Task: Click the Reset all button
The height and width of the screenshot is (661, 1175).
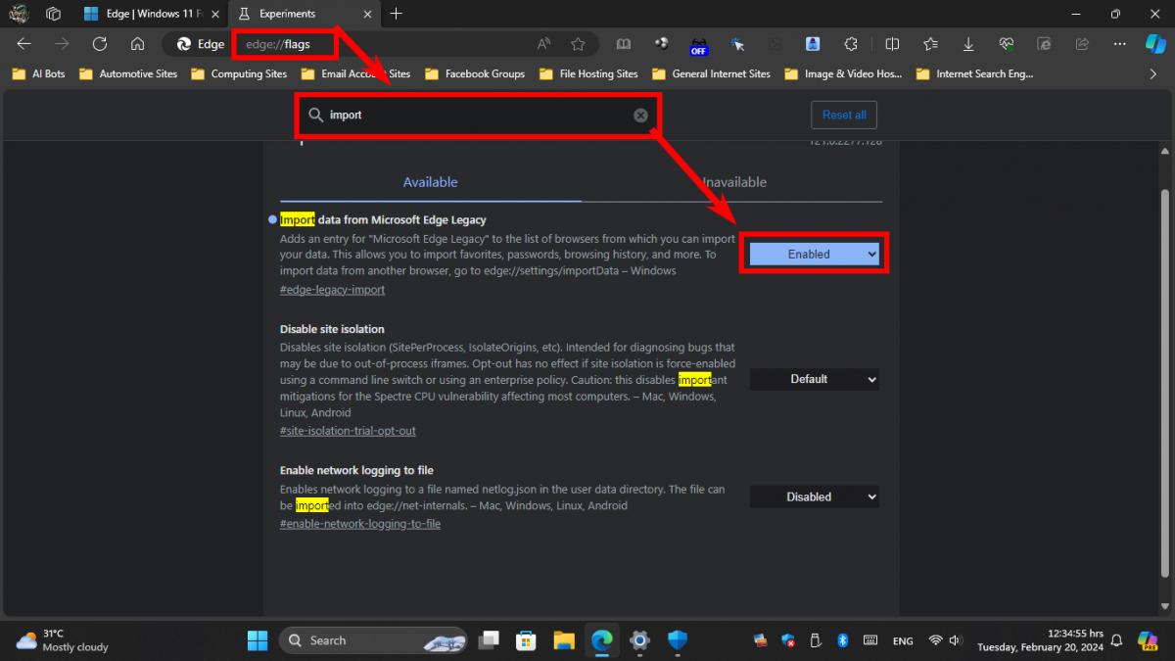Action: (x=844, y=115)
